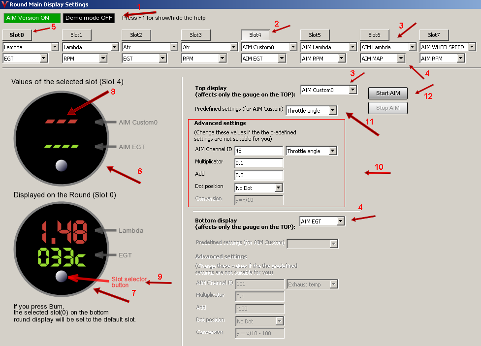Click the AIM Channel ID field containing 45
Image resolution: width=481 pixels, height=346 pixels.
coord(258,151)
